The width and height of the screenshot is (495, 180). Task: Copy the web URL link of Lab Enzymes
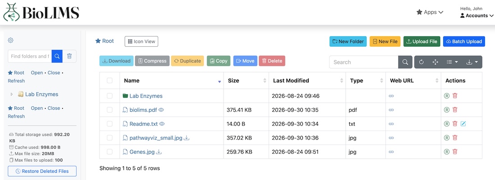391,96
